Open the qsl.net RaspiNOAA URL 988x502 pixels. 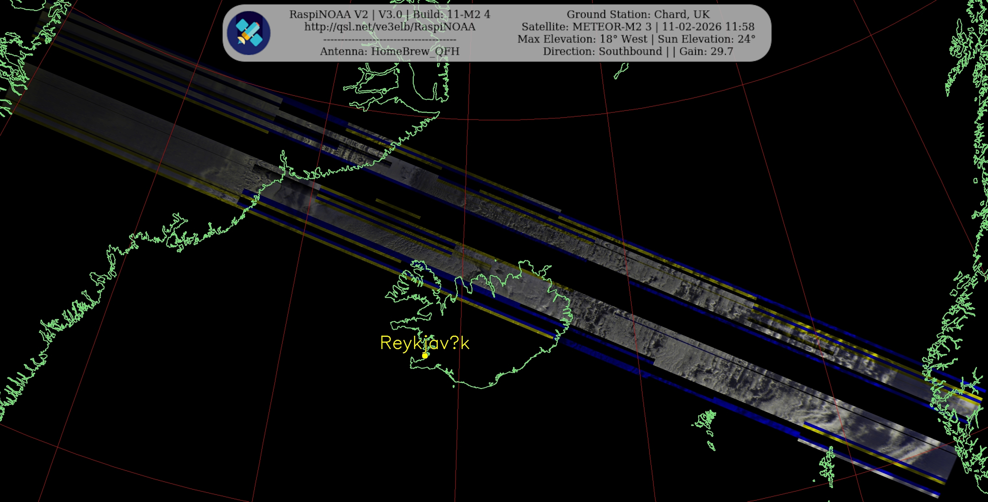pos(390,27)
